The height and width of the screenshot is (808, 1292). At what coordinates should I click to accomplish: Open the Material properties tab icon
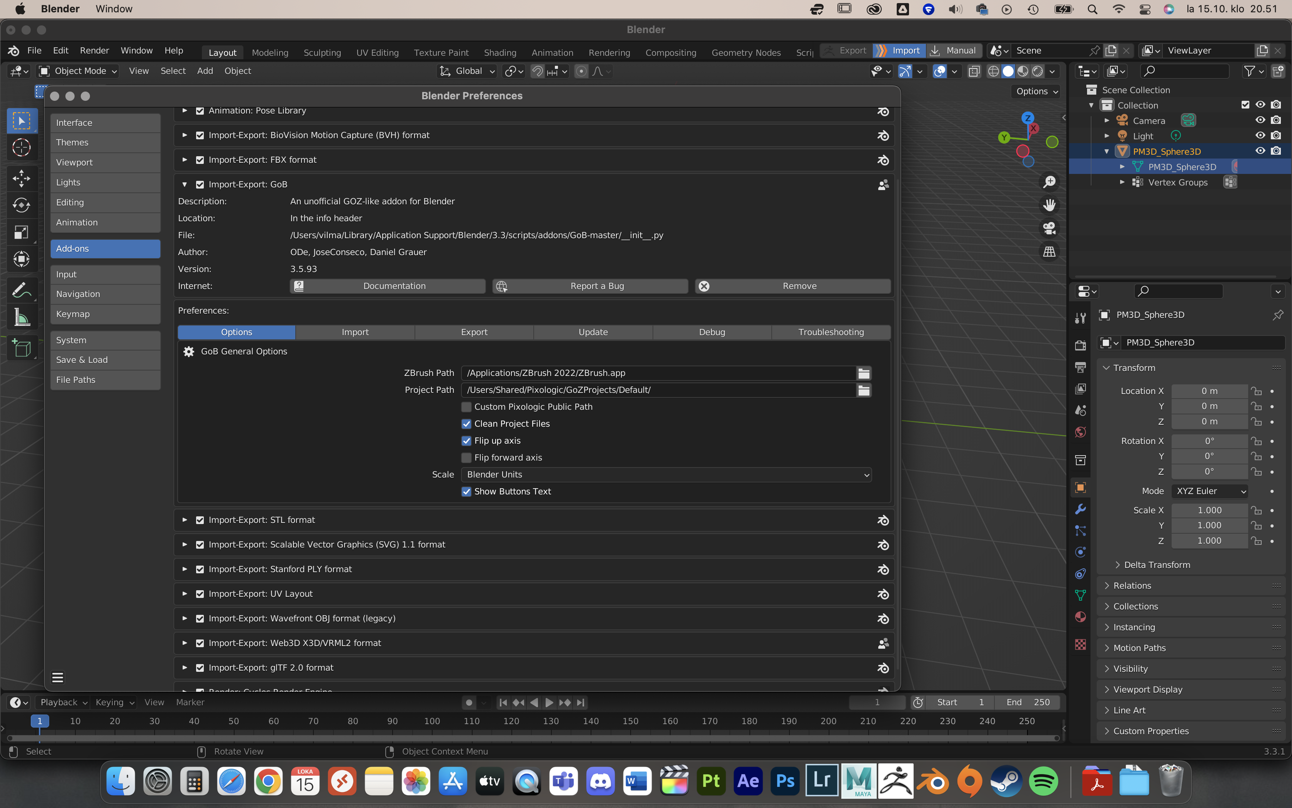pos(1081,617)
